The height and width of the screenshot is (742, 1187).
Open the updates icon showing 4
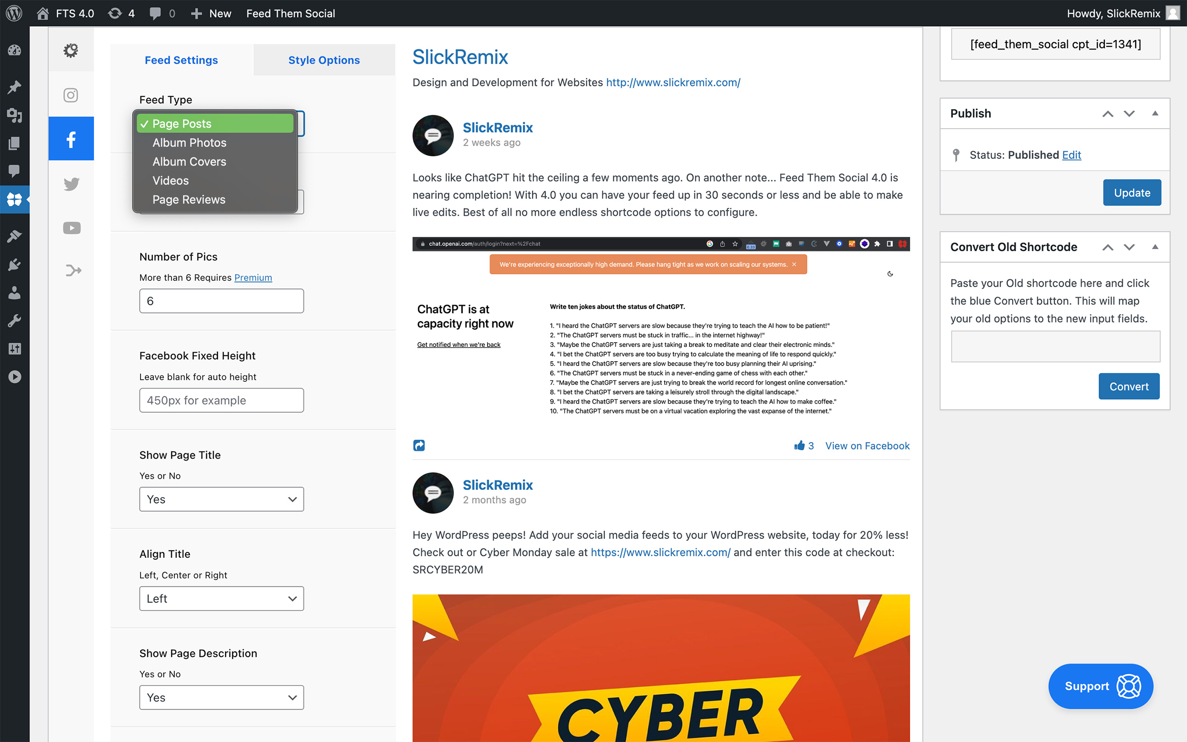pos(121,13)
